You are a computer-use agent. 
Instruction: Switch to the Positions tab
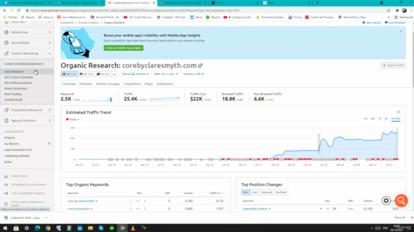coord(86,84)
